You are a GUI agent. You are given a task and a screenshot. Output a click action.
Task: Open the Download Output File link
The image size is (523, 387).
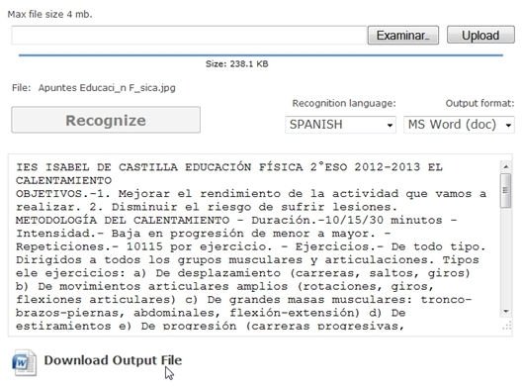[113, 360]
